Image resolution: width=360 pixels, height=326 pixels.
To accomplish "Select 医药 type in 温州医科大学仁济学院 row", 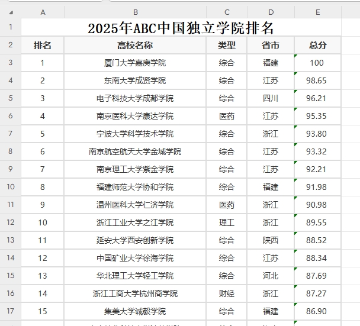I will click(227, 205).
